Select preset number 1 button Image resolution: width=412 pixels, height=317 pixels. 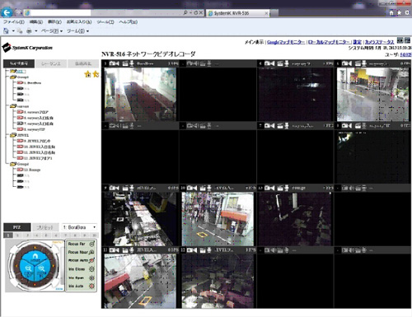8,235
